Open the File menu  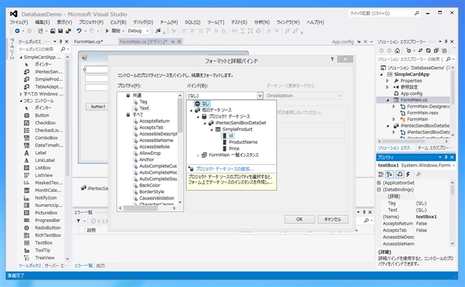point(18,23)
